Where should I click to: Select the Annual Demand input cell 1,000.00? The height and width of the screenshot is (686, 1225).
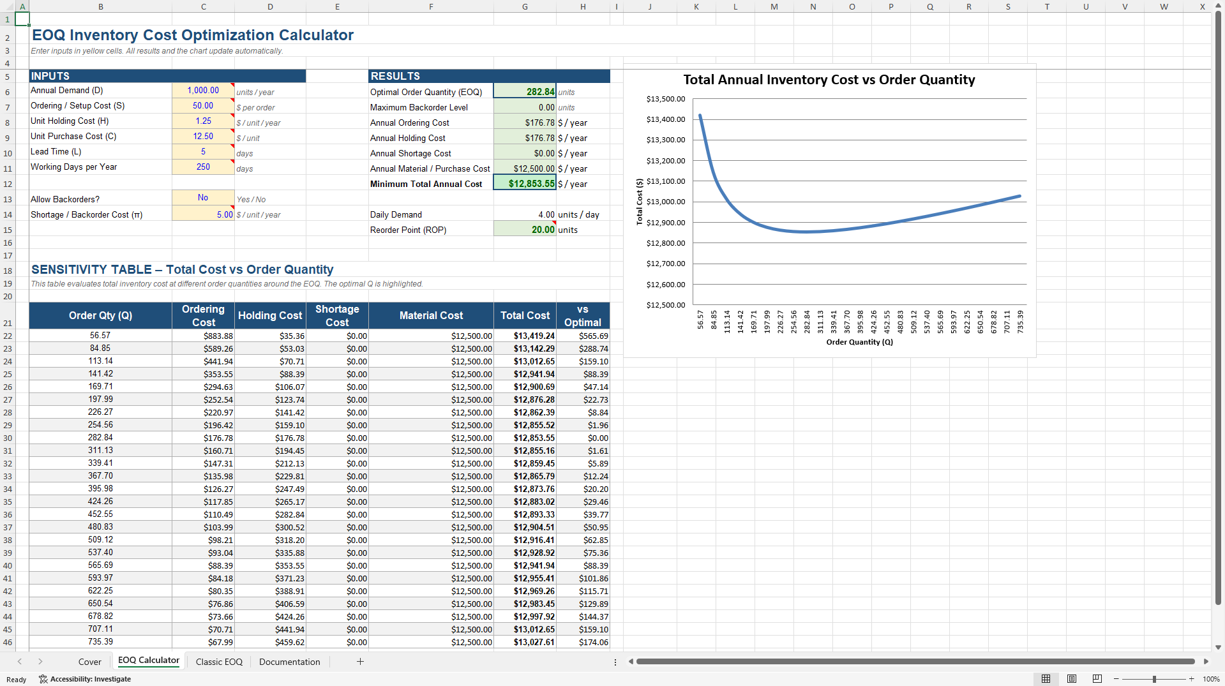pyautogui.click(x=203, y=91)
